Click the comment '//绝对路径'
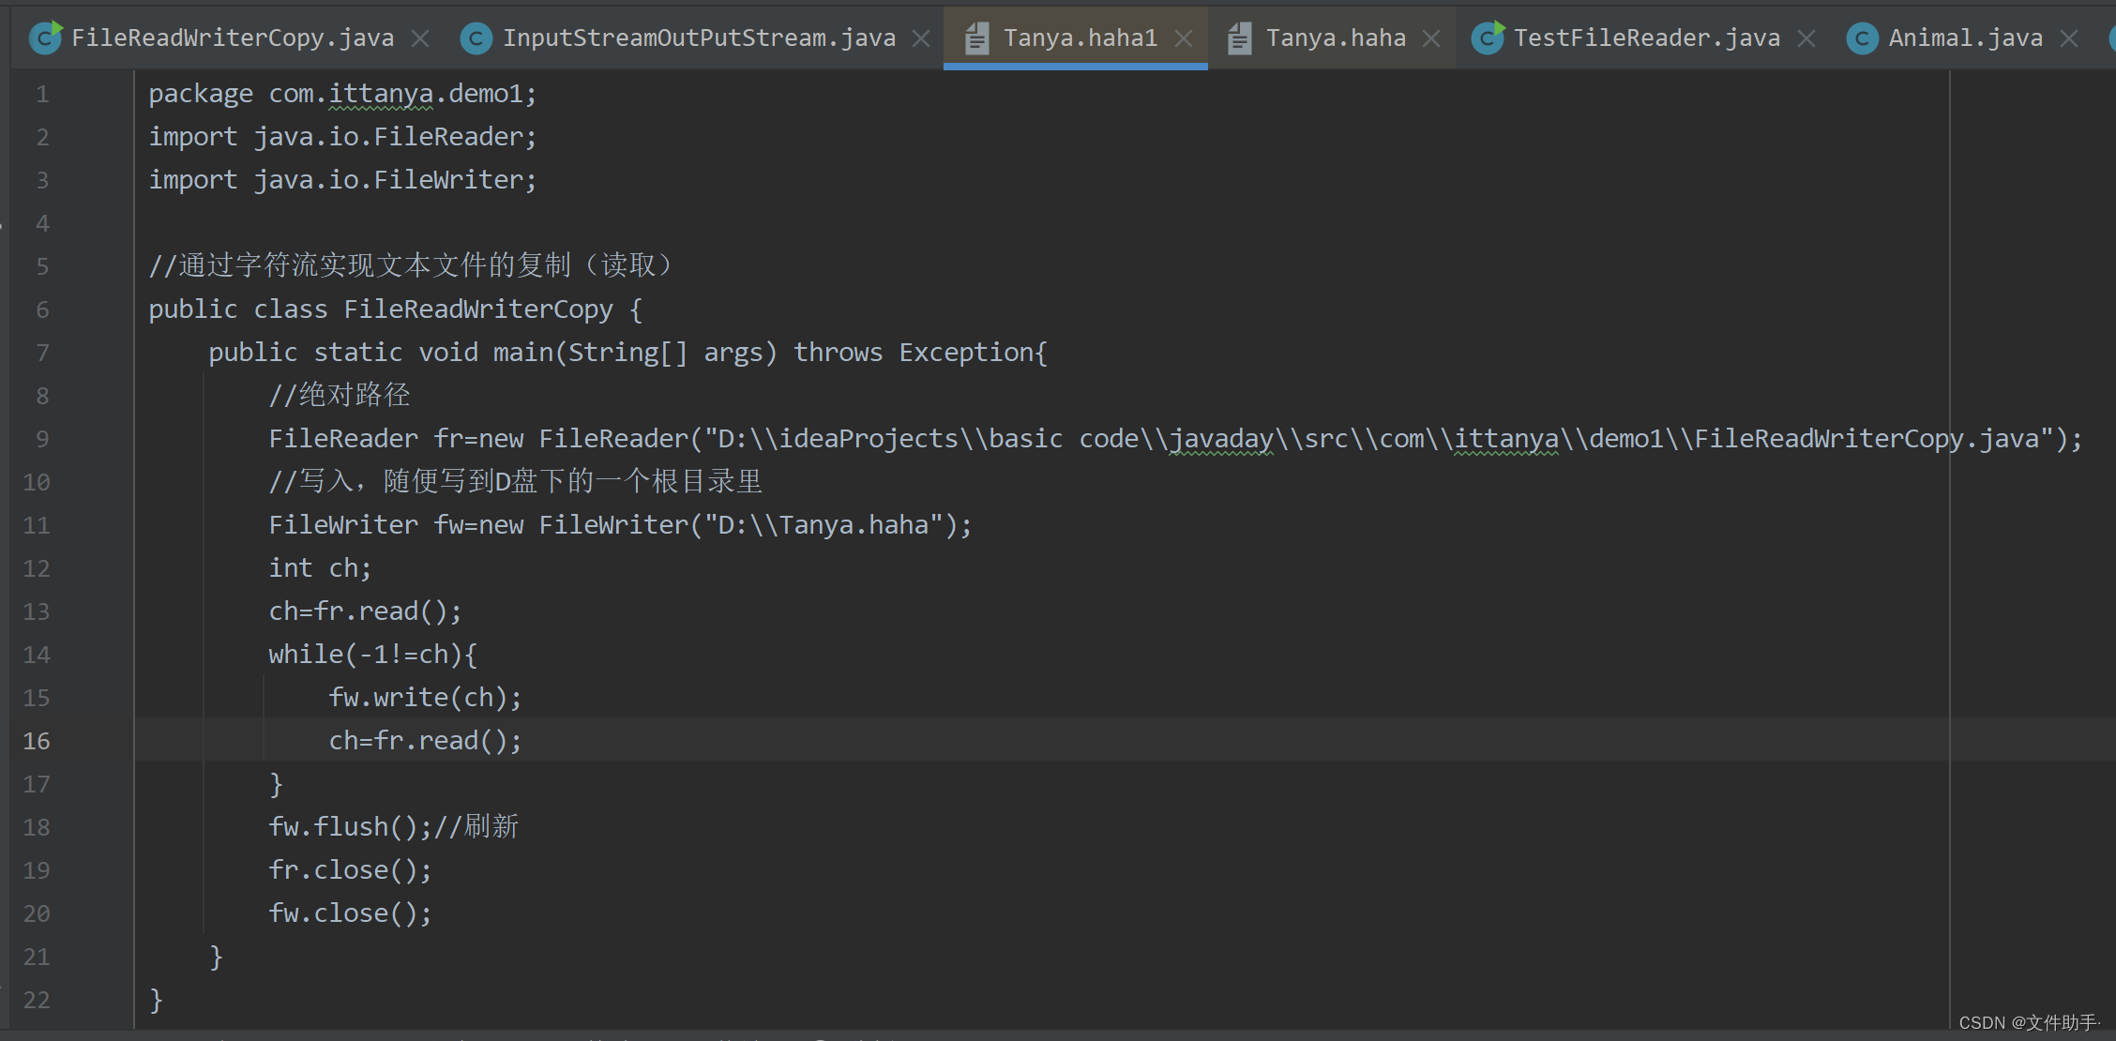 (340, 395)
